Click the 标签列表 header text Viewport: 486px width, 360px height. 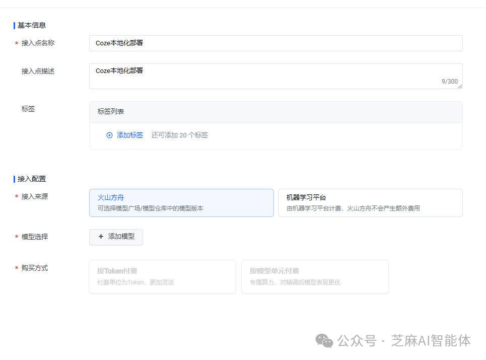(111, 112)
